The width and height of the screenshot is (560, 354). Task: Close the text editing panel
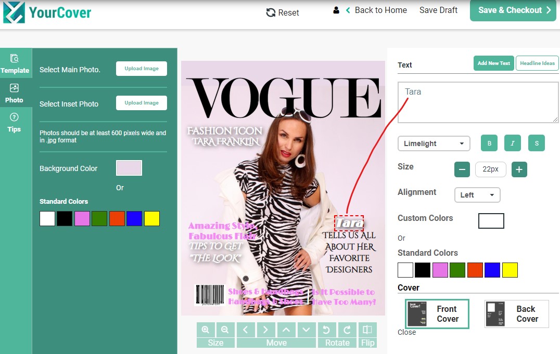407,332
